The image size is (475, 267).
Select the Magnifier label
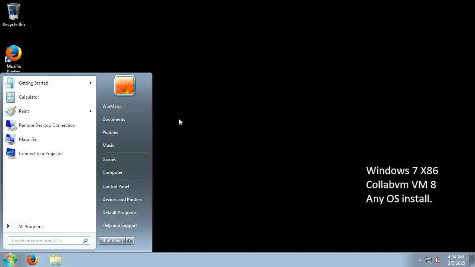29,139
